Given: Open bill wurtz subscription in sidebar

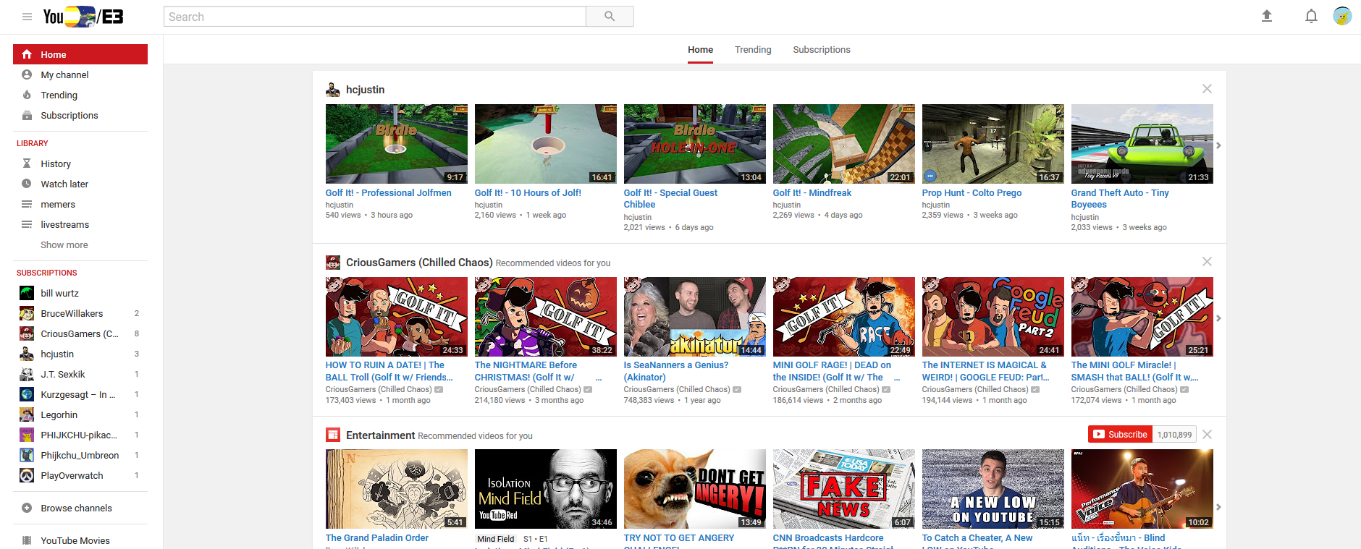Looking at the screenshot, I should (x=80, y=293).
